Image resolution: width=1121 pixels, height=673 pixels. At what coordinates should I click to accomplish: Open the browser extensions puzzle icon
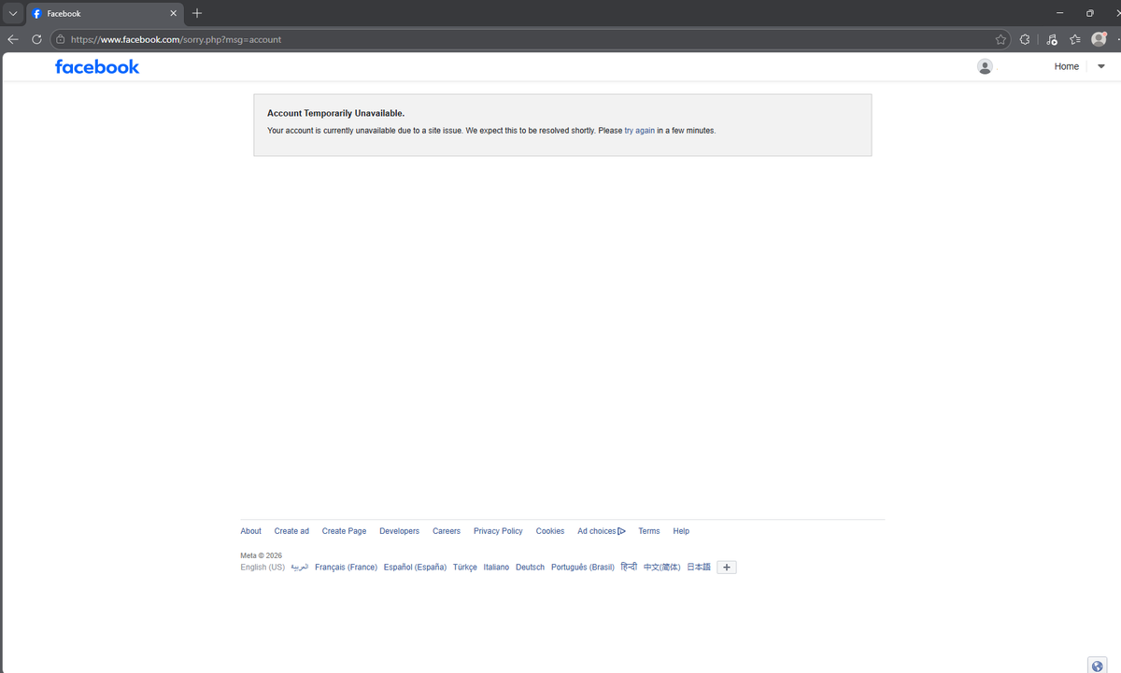1025,39
